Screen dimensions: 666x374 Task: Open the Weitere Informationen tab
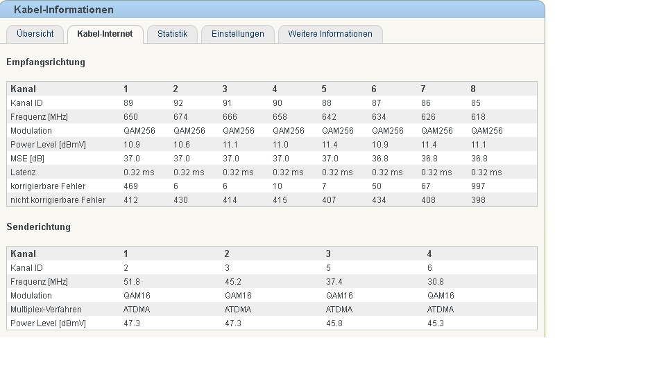pyautogui.click(x=330, y=34)
